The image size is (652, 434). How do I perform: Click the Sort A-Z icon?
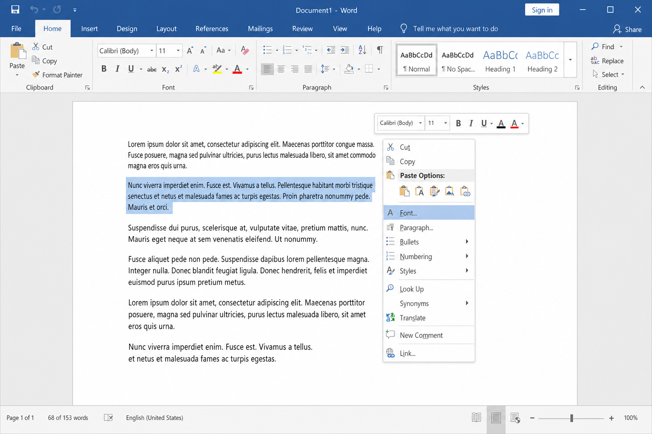(362, 50)
